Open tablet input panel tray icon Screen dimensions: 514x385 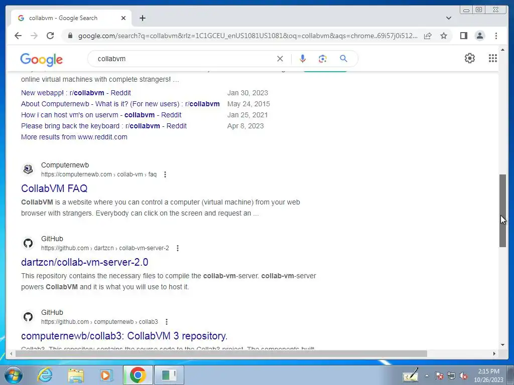[411, 375]
